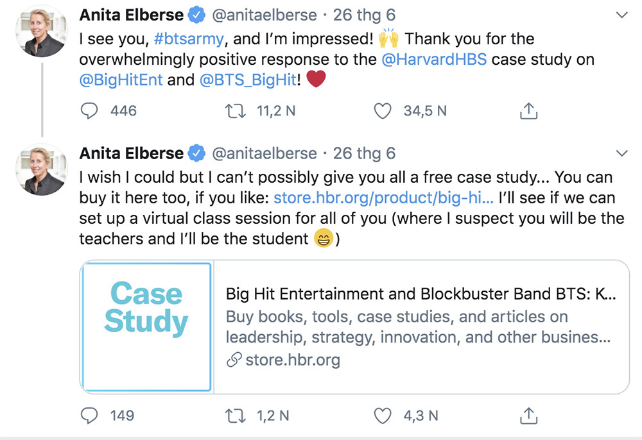Share the first tweet about #btsarmy
642x440 pixels.
[528, 112]
